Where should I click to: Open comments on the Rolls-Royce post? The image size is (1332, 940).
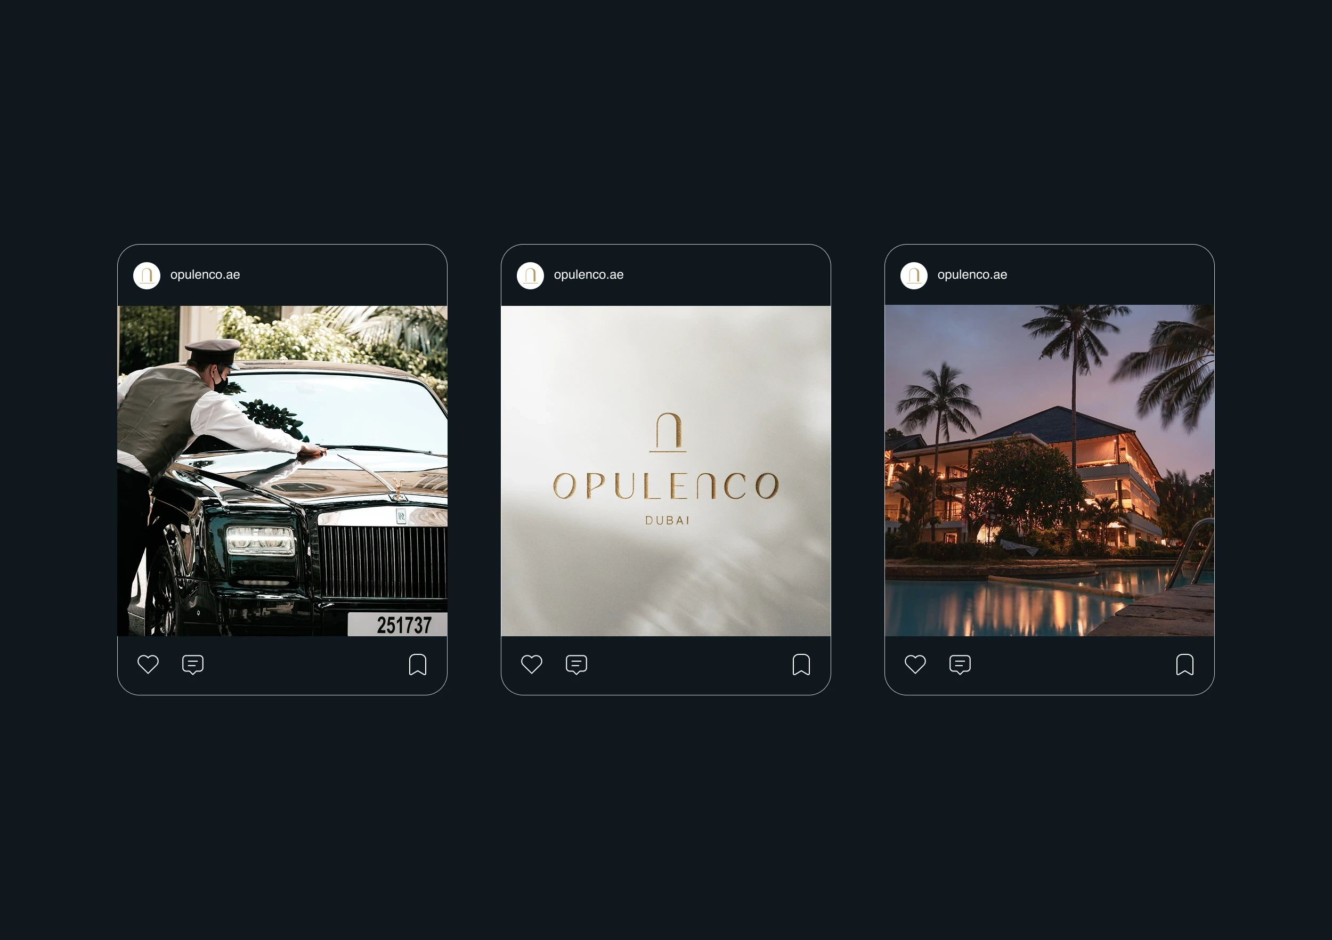coord(192,665)
